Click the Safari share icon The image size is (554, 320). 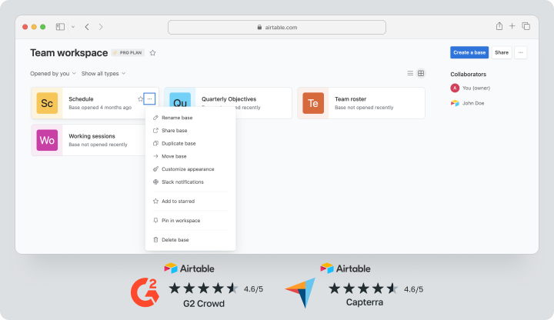click(x=499, y=26)
